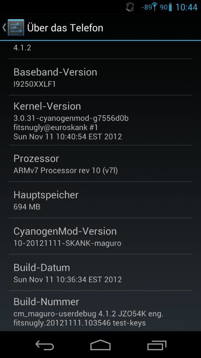Image resolution: width=201 pixels, height=358 pixels.
Task: Tap the Android version 4.1.2 entry
Action: point(100,50)
